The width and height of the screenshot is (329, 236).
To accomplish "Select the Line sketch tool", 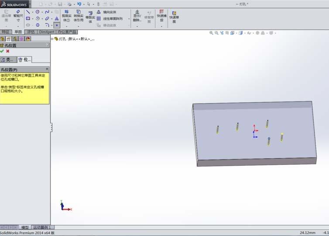I will click(28, 12).
